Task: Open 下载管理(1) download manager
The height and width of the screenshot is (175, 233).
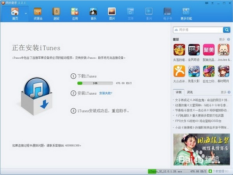Action: (x=220, y=171)
